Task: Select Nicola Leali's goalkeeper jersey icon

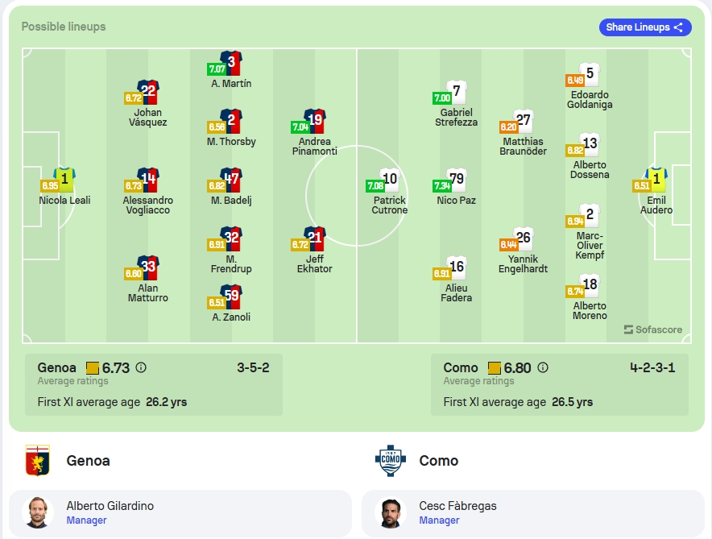Action: coord(64,180)
